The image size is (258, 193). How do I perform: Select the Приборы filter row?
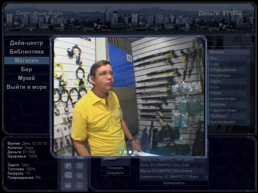point(228,116)
